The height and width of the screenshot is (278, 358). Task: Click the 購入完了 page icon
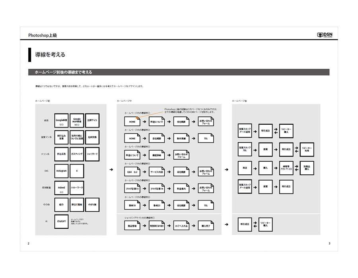pyautogui.click(x=206, y=226)
